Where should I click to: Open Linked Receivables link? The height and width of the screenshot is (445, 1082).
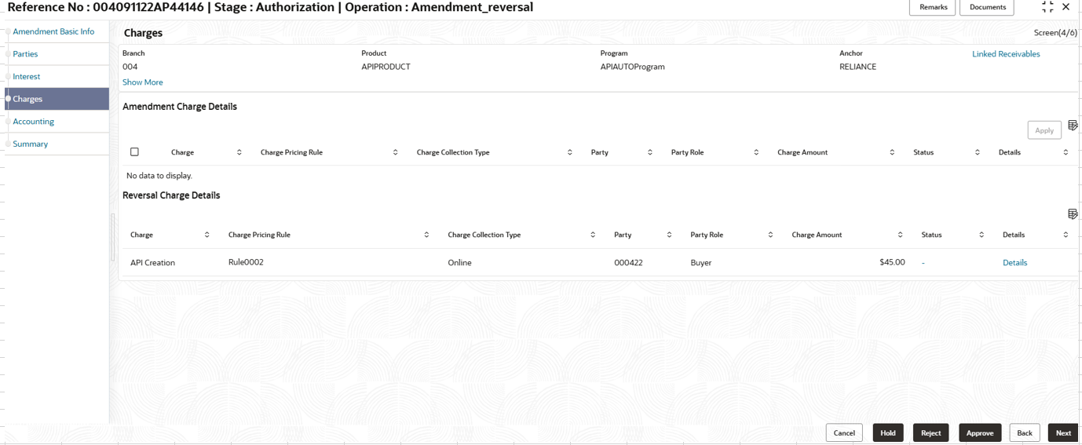click(x=1006, y=54)
